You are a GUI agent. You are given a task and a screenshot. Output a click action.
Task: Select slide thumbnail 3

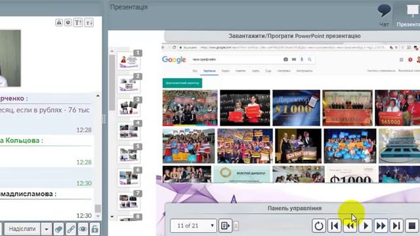129,108
